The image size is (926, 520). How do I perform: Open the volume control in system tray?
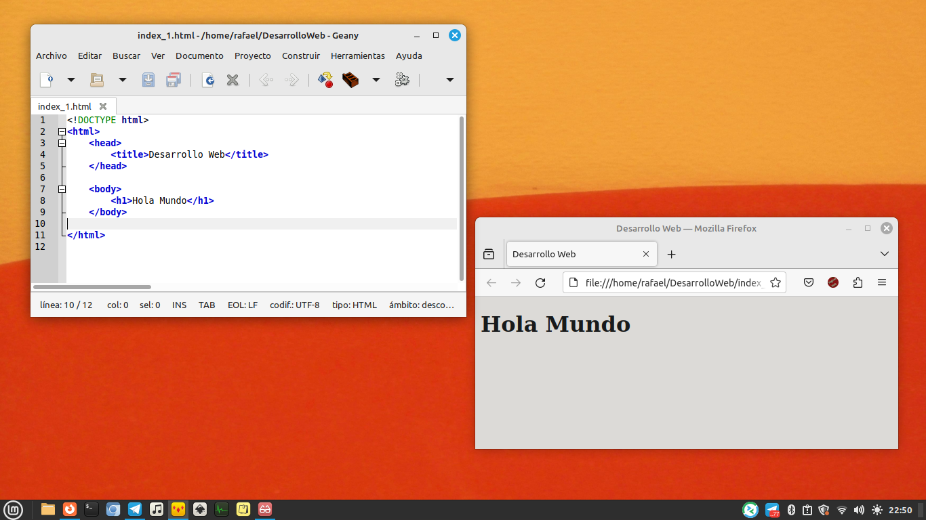pyautogui.click(x=860, y=510)
